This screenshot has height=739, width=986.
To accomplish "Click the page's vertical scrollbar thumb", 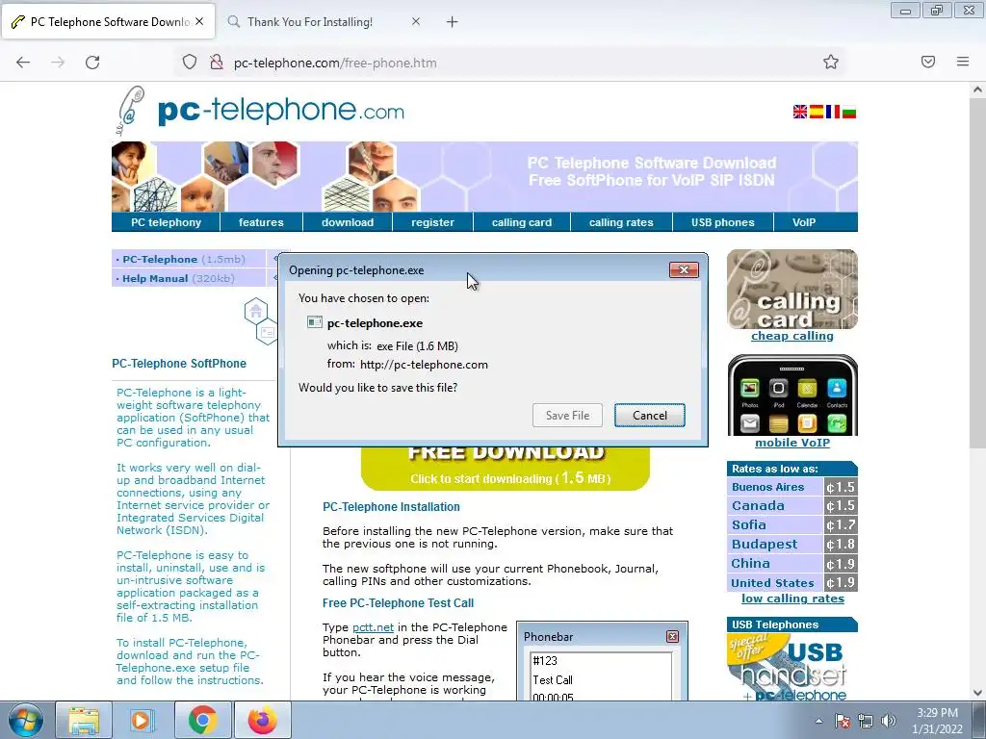I will 977,272.
